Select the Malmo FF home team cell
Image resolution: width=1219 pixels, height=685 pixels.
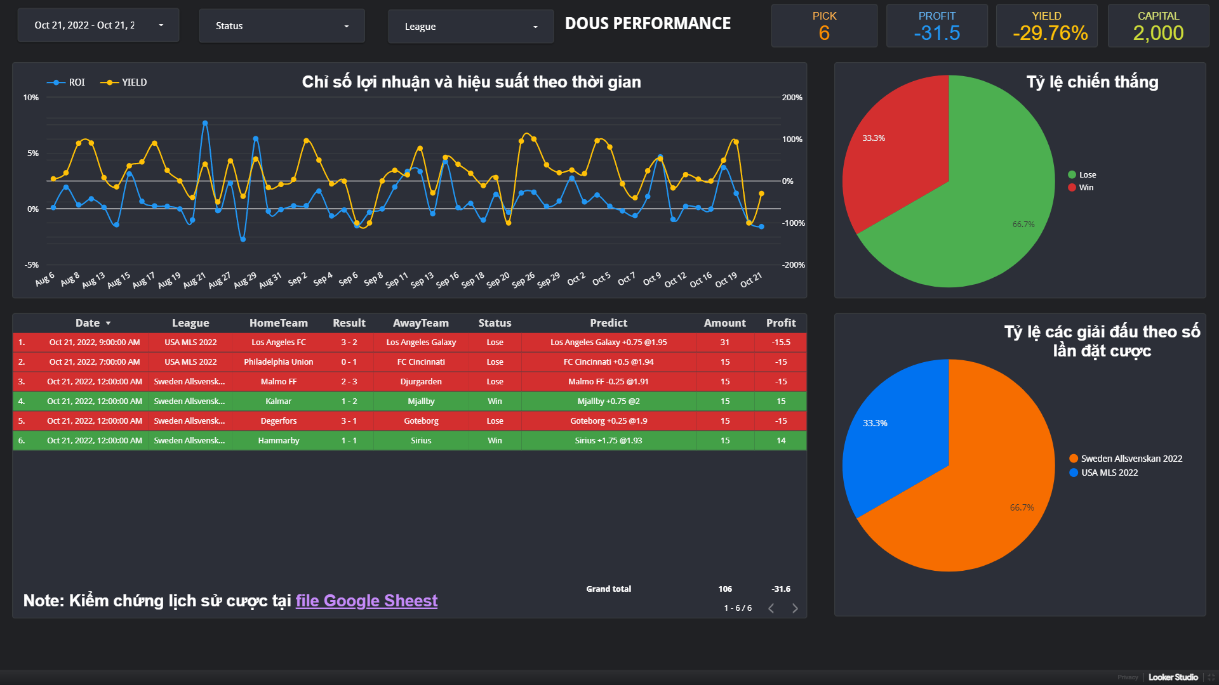pyautogui.click(x=278, y=382)
